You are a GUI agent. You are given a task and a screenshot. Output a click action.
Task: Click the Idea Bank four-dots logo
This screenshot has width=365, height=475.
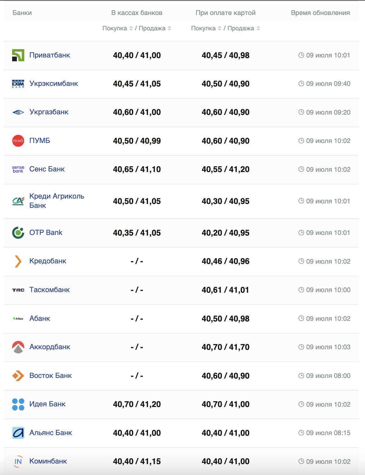(x=18, y=404)
